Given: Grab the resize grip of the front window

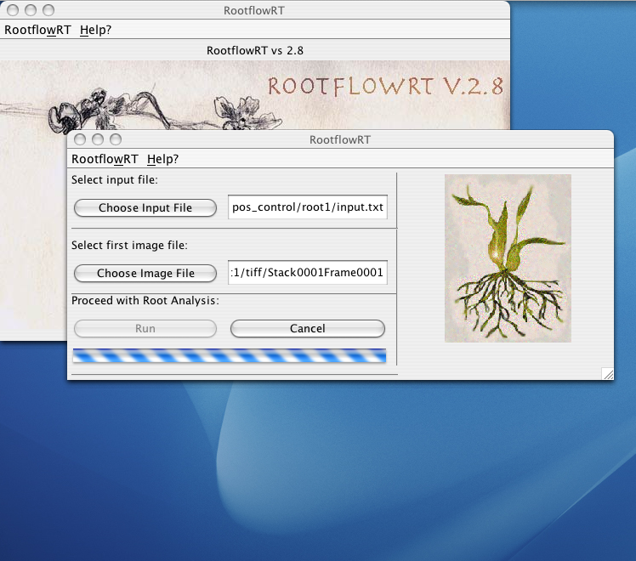Looking at the screenshot, I should [608, 373].
